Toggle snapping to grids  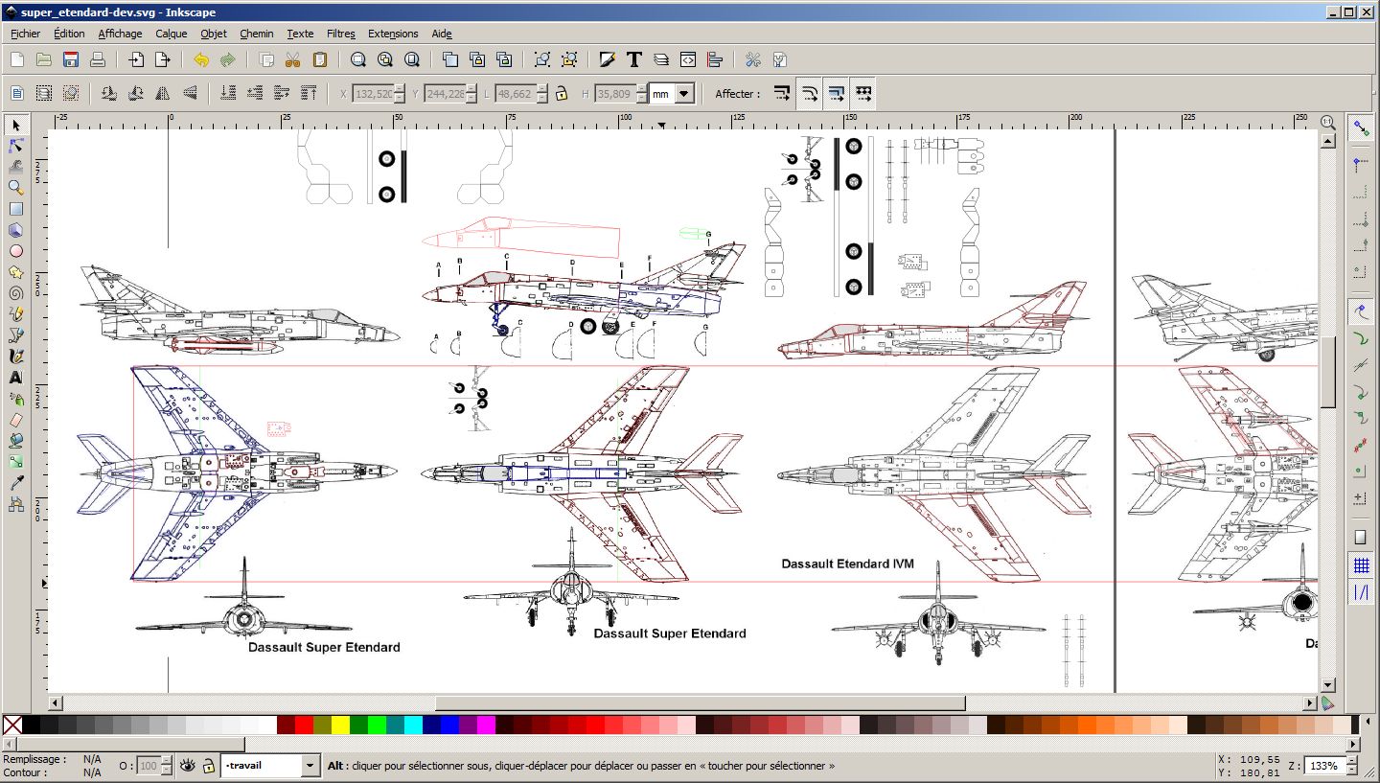[1361, 565]
